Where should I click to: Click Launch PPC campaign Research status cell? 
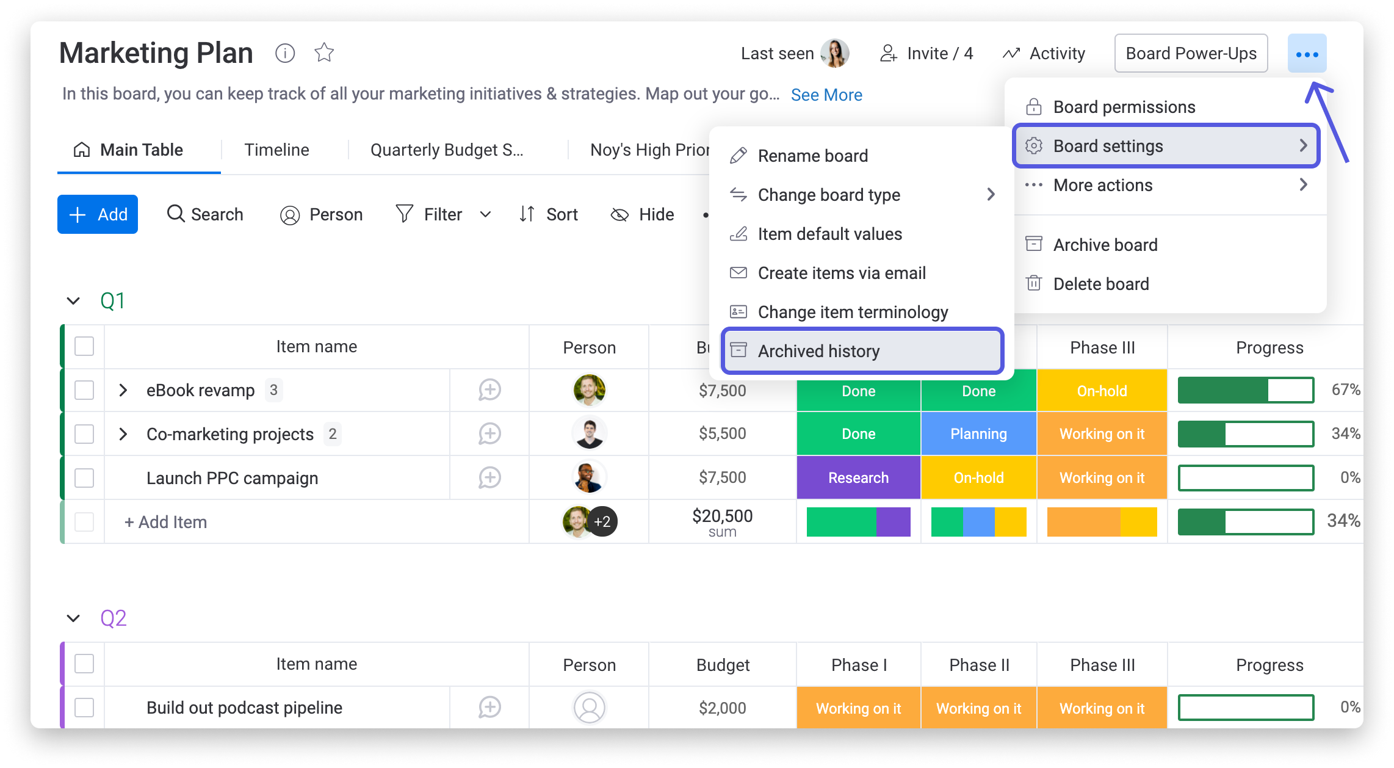coord(858,478)
